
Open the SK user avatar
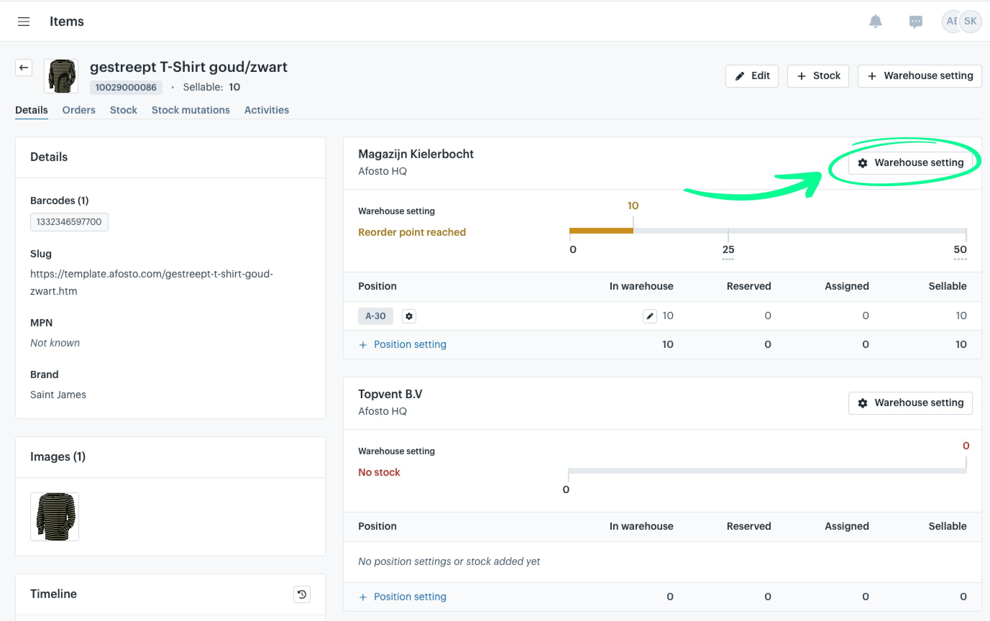pos(970,21)
